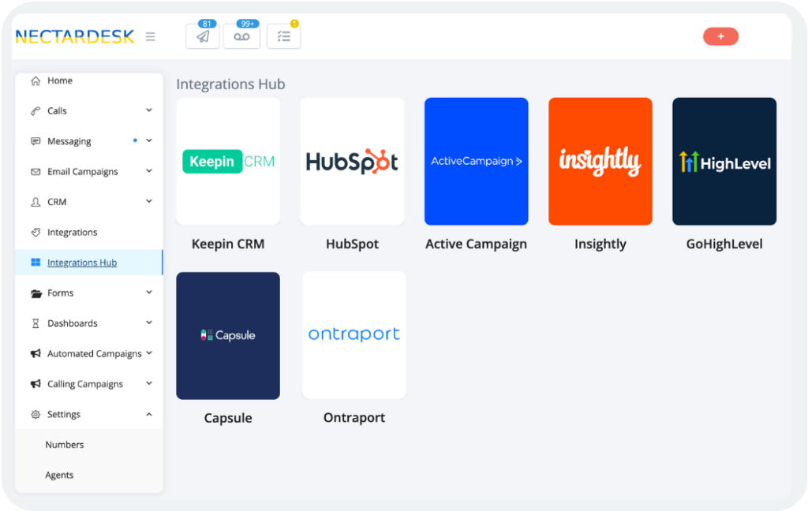This screenshot has width=808, height=511.
Task: Select the Integrations Hub grid icon
Action: tap(36, 262)
